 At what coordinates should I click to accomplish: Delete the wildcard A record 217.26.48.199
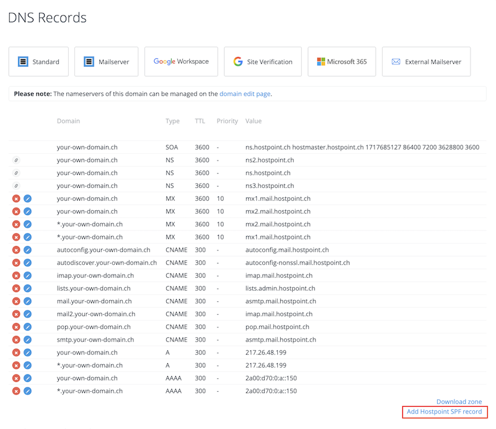(16, 365)
